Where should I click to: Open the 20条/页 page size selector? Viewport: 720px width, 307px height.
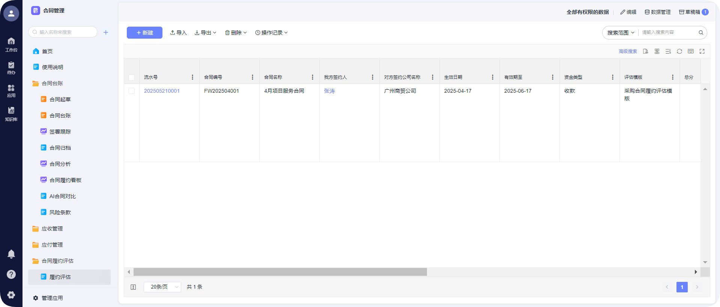[162, 287]
